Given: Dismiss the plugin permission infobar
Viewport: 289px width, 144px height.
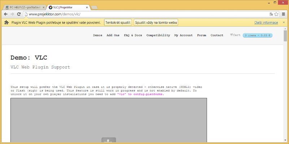Looking at the screenshot, I should [283, 22].
